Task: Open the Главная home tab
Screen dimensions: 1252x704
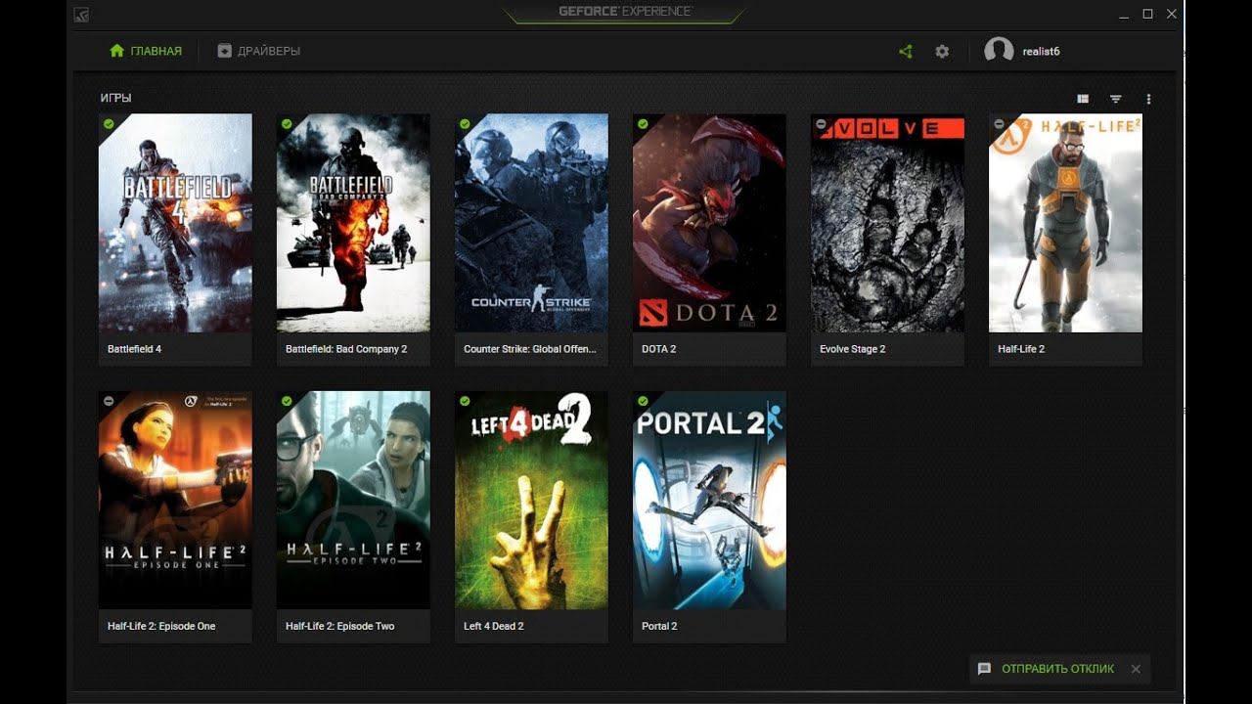Action: click(x=146, y=51)
